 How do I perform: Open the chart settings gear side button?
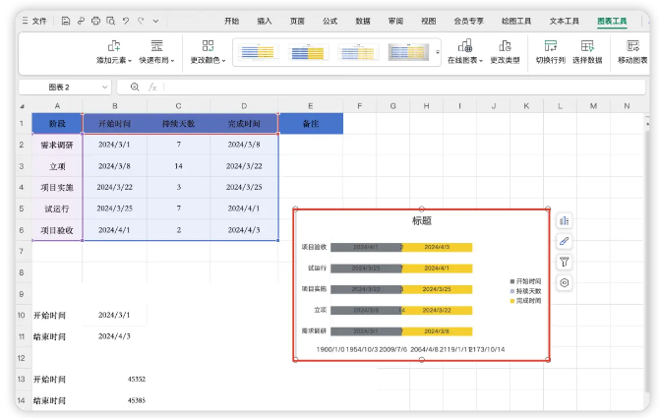[564, 282]
